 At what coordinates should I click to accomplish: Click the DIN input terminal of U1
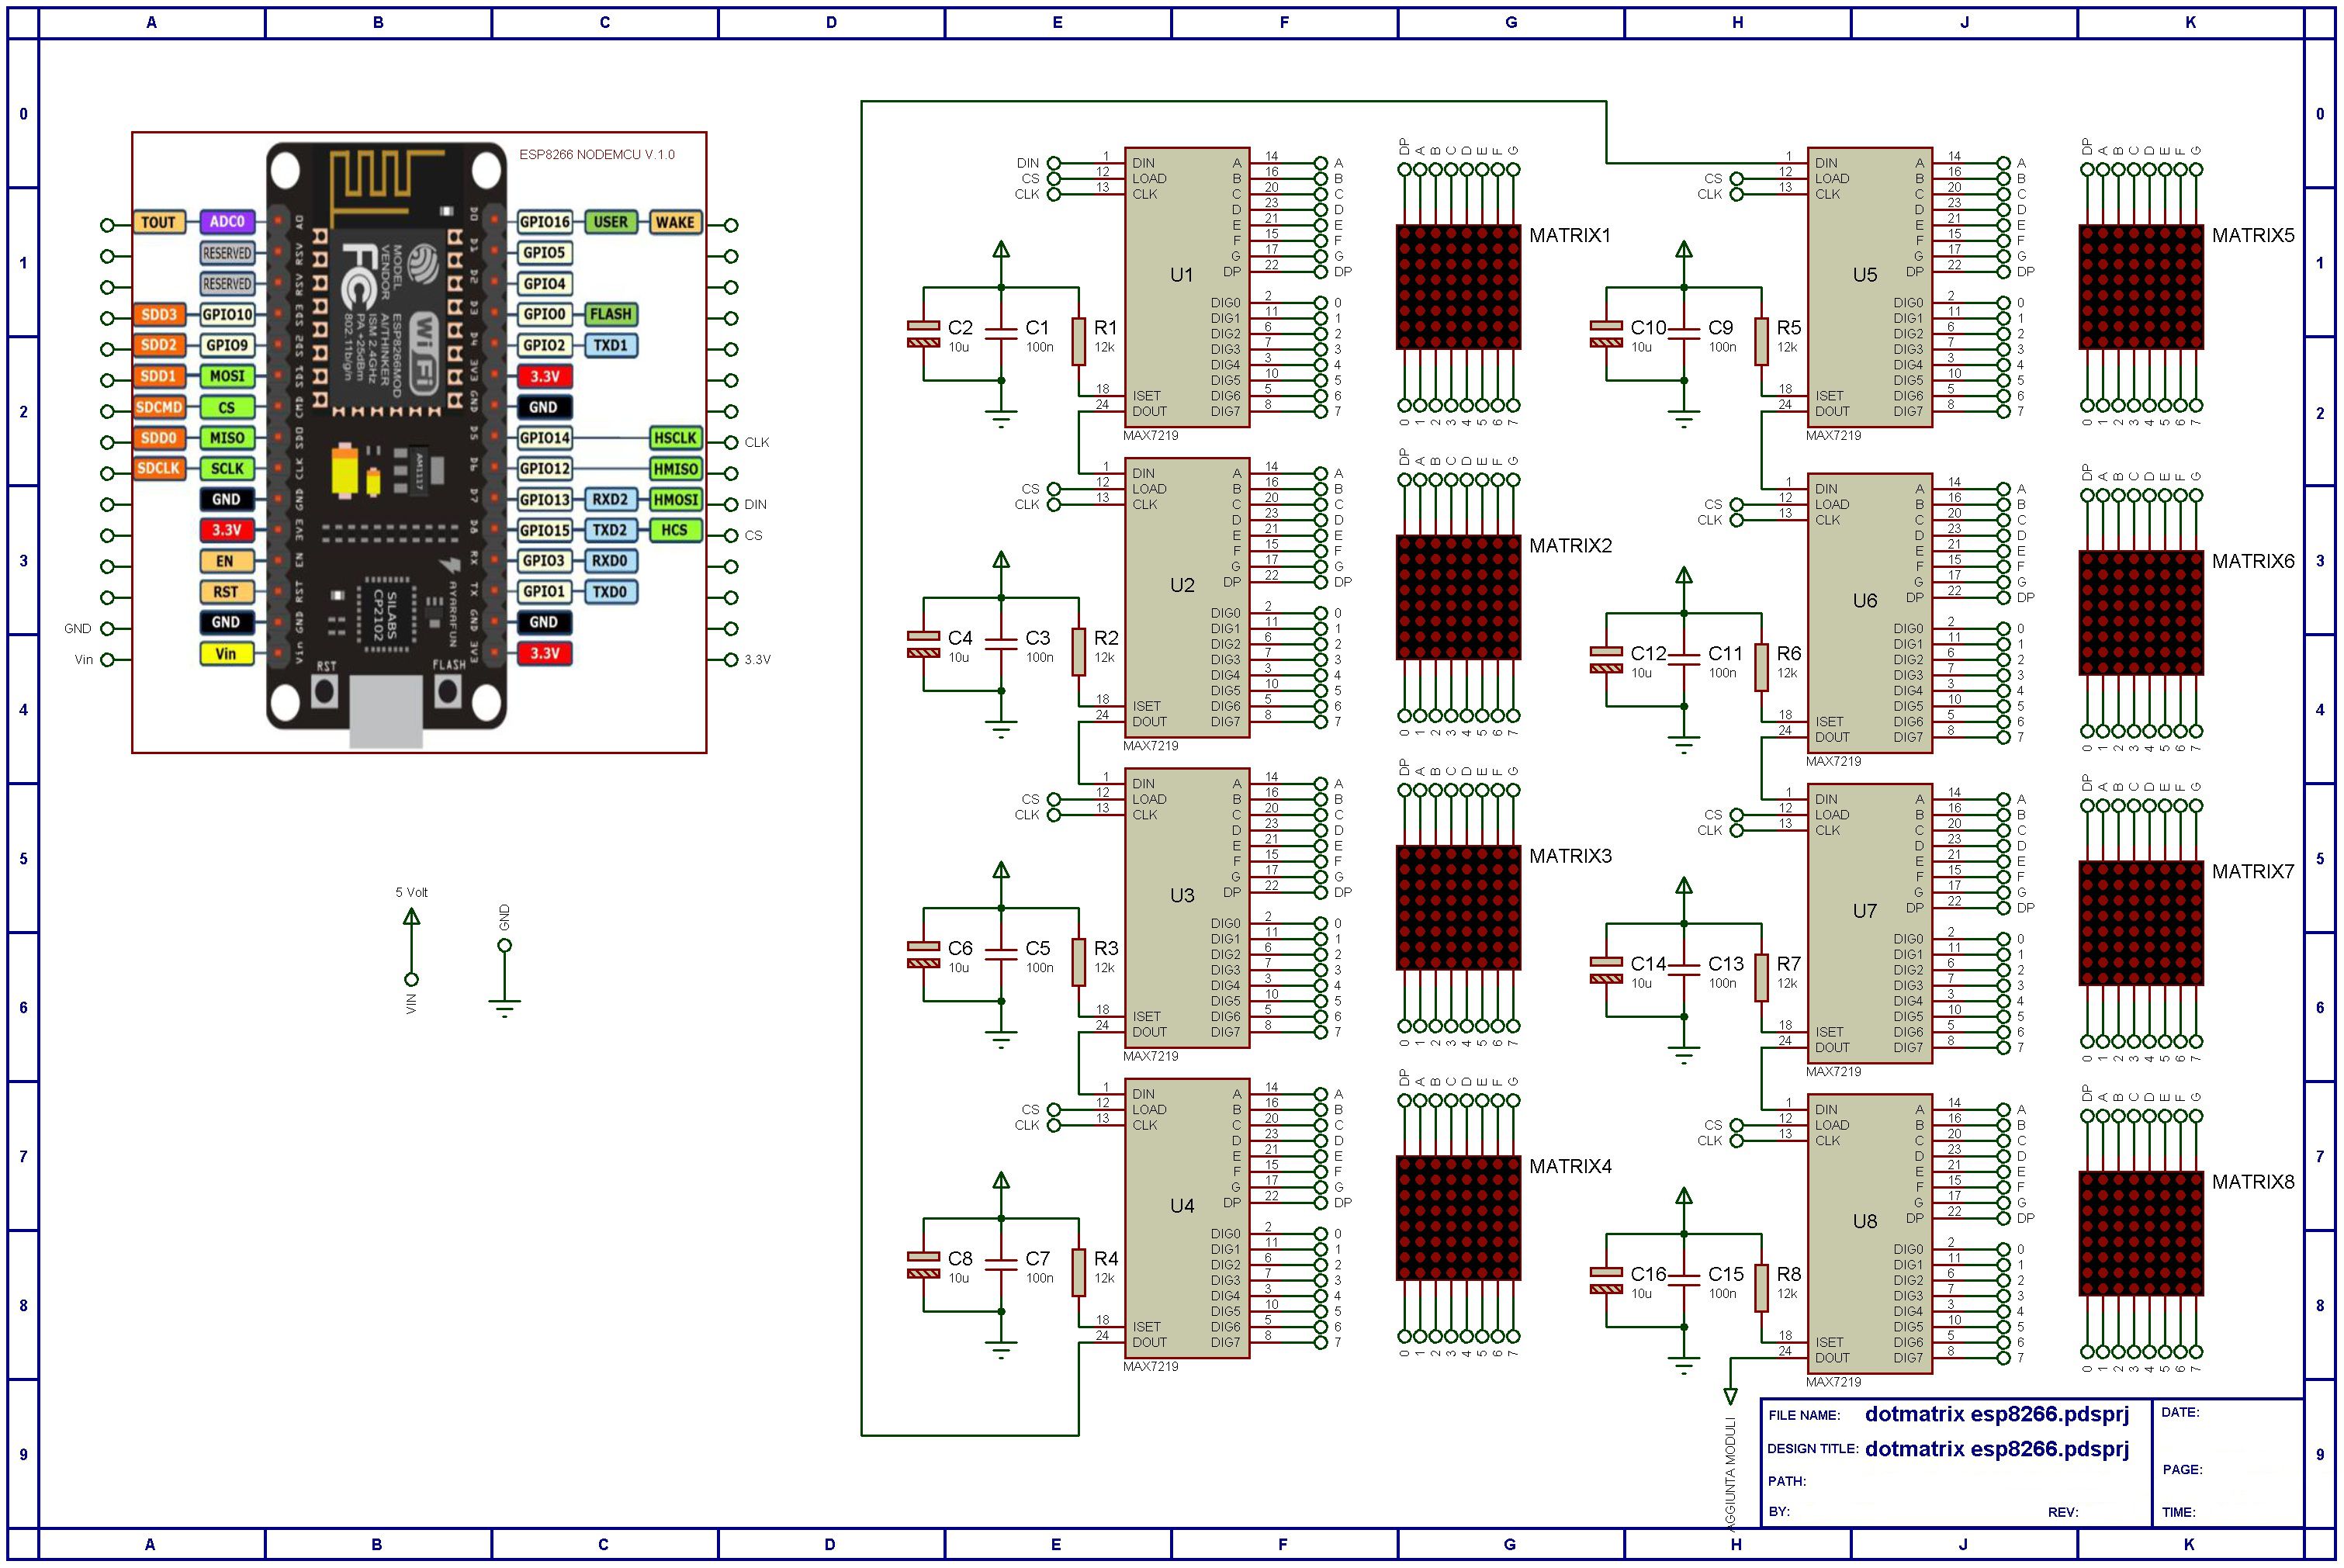pos(1054,163)
